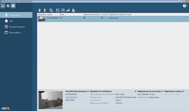This screenshot has height=111, width=189.
Task: Sort by the Stato column header
Action: pos(71,14)
